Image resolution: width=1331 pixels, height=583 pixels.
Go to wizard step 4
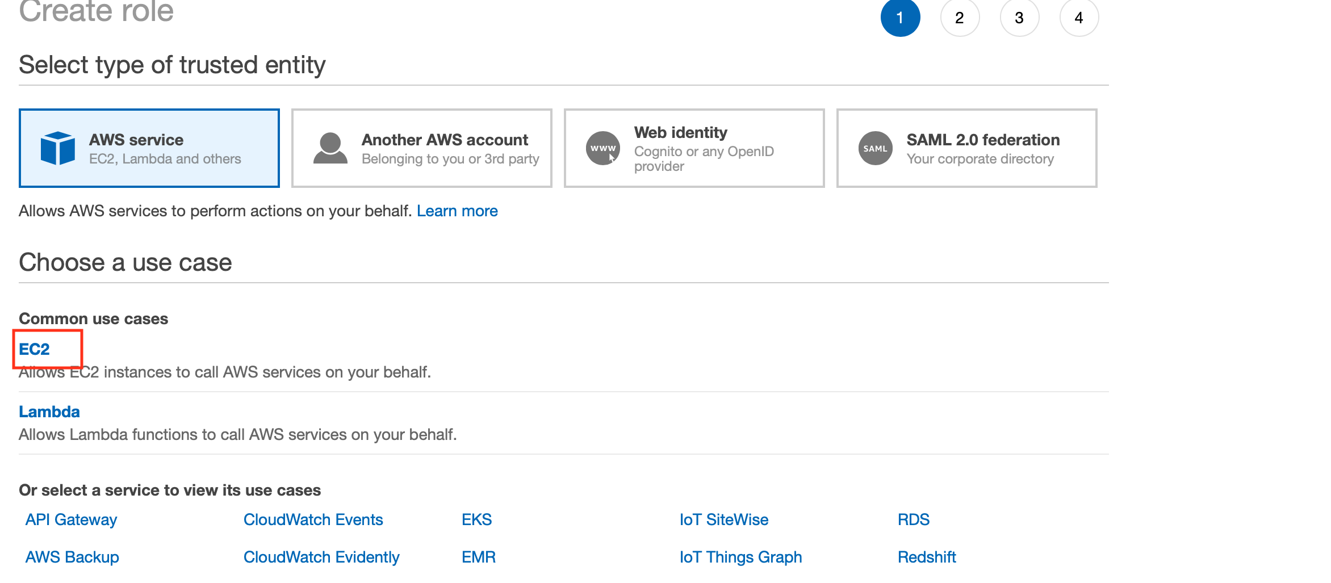coord(1079,18)
